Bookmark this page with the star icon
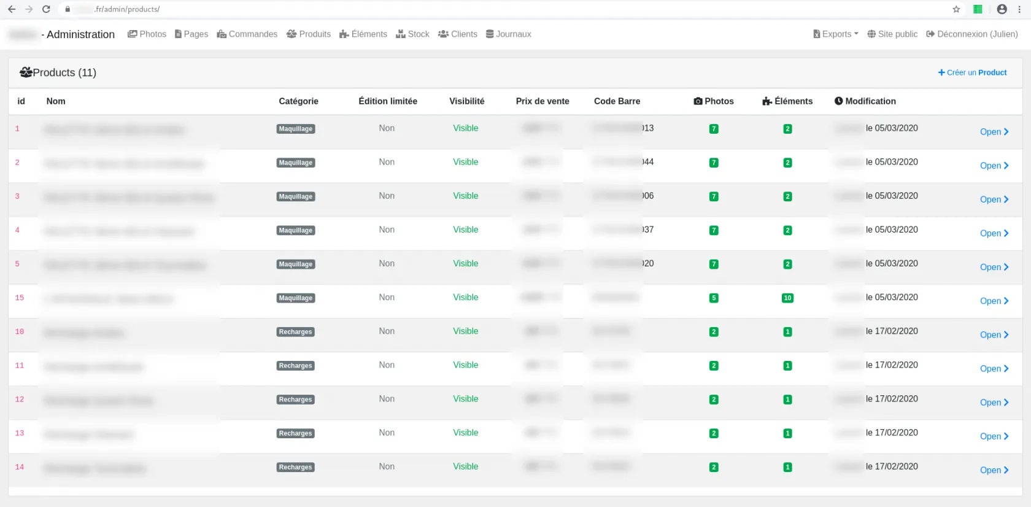Viewport: 1031px width, 507px height. pos(956,9)
